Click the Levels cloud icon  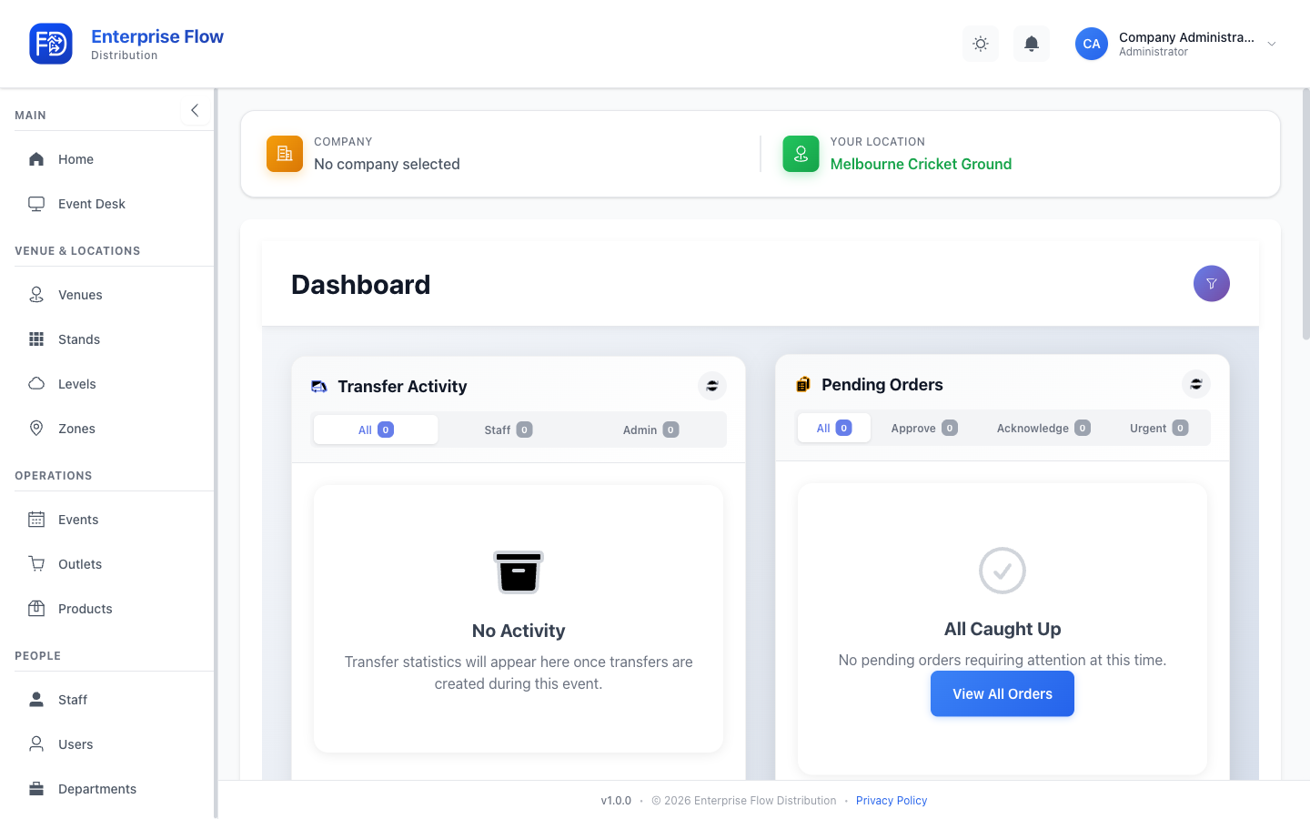point(36,384)
